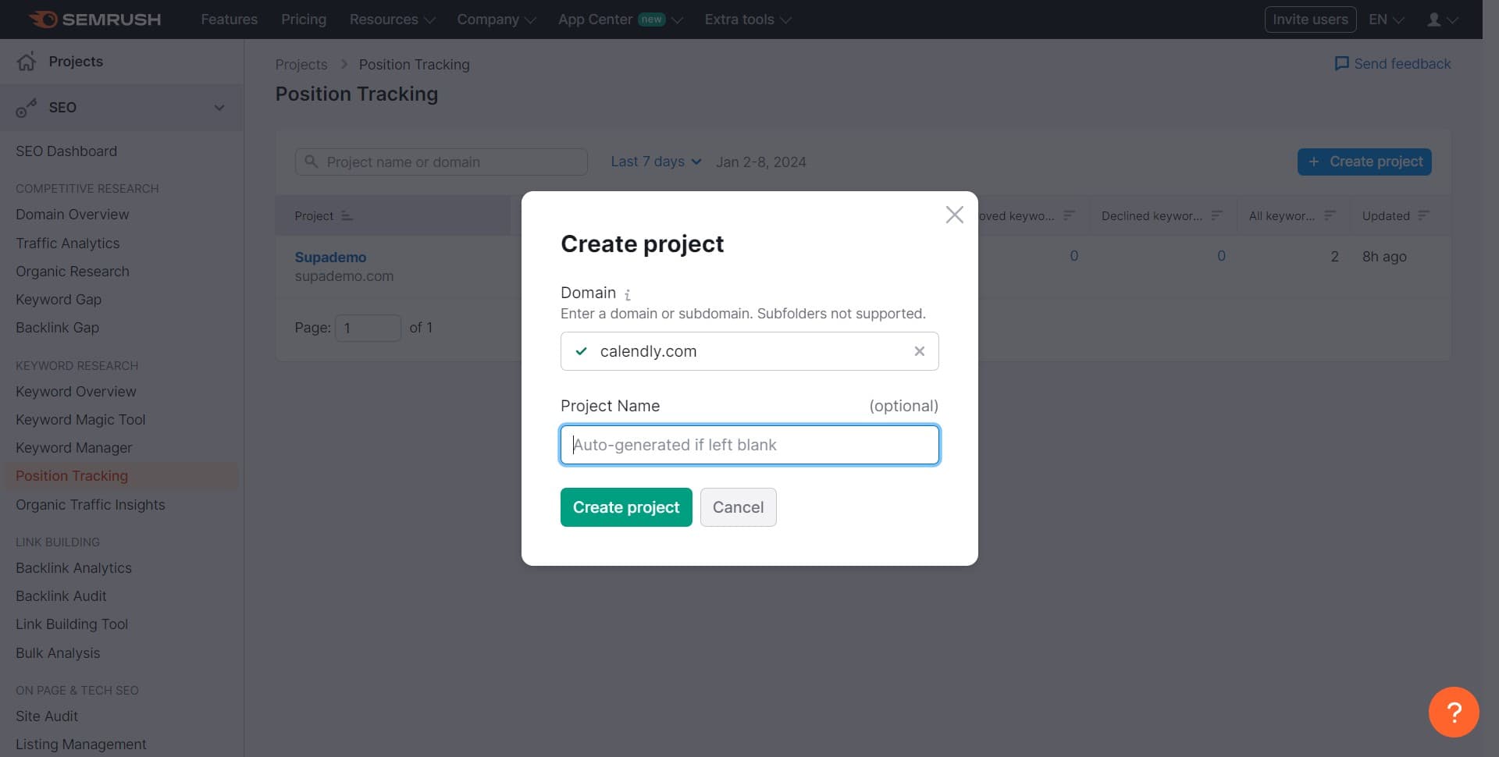This screenshot has height=757, width=1499.
Task: Open the orange help question mark
Action: (x=1453, y=712)
